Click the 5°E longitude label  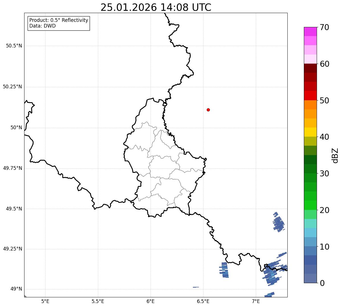tap(45, 301)
